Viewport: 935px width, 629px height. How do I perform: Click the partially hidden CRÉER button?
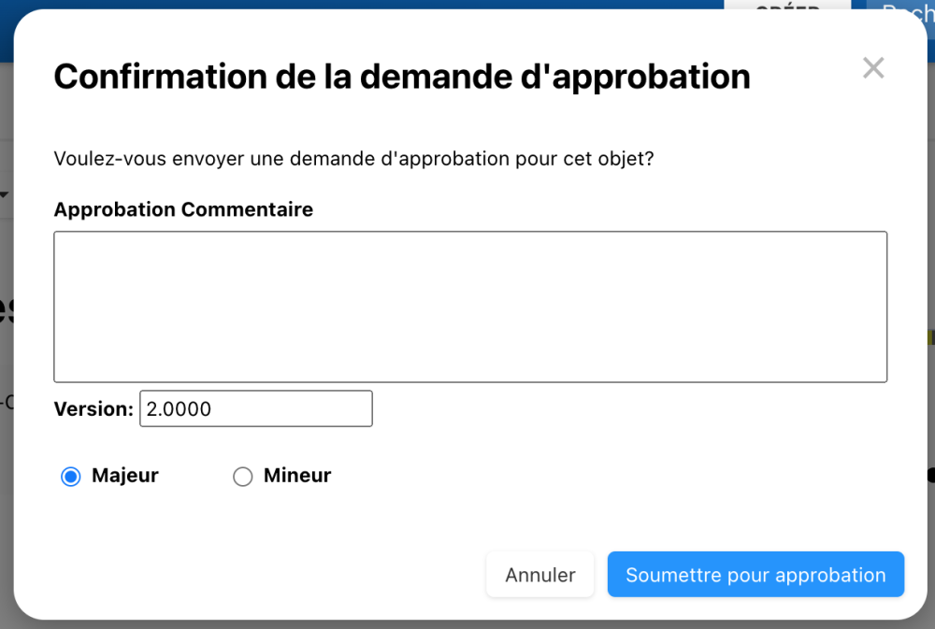[x=787, y=5]
